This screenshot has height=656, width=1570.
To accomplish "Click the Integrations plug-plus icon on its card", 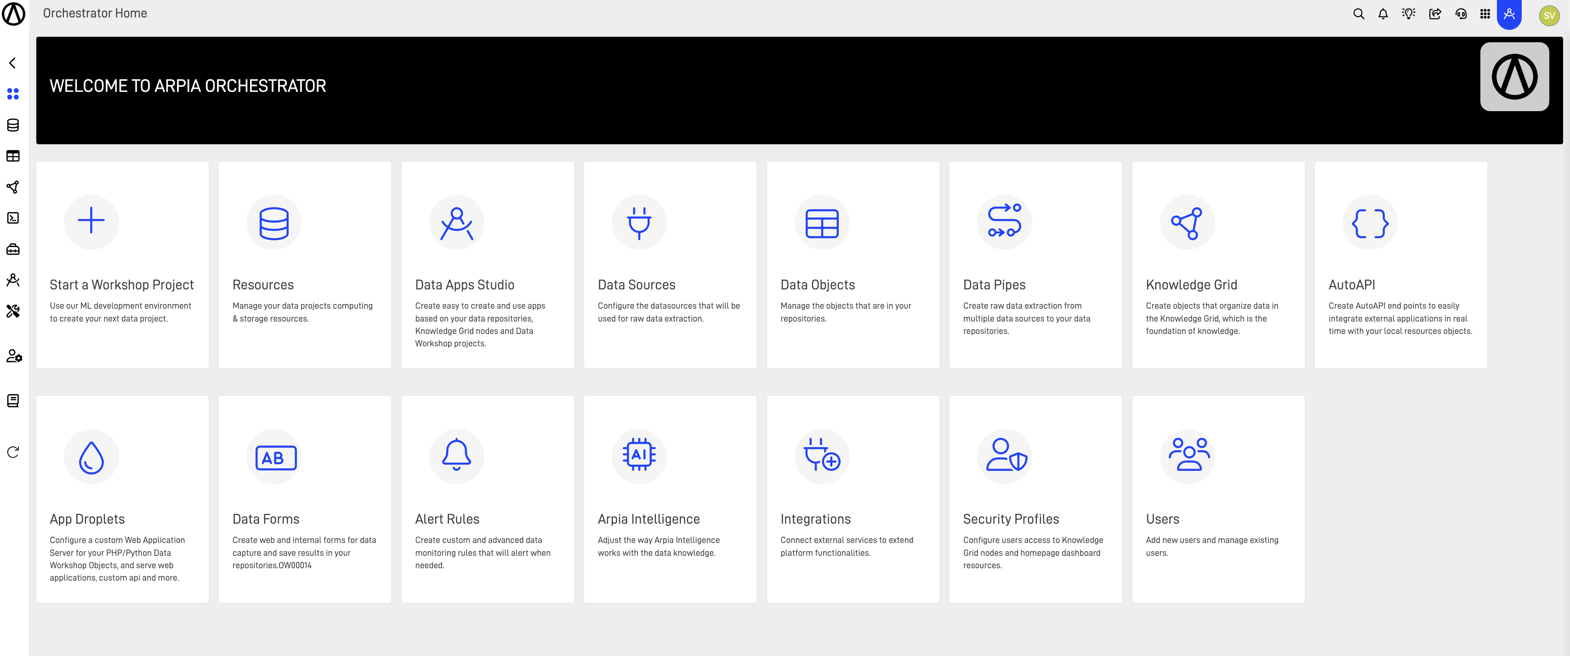I will pos(822,455).
